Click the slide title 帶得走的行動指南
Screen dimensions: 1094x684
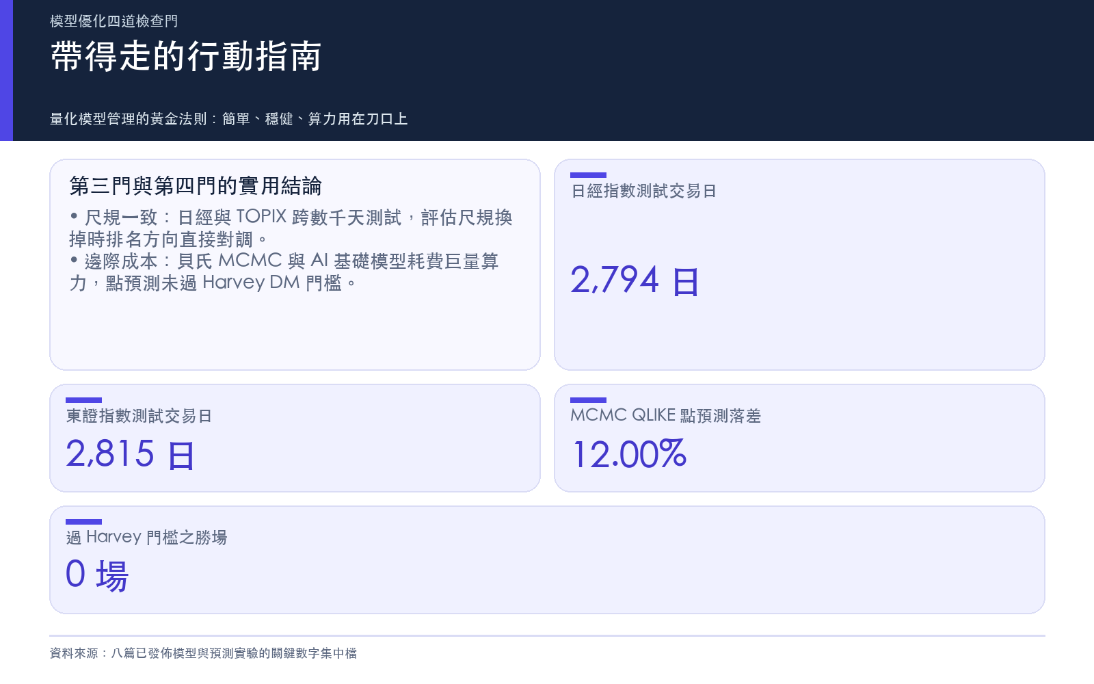coord(186,56)
